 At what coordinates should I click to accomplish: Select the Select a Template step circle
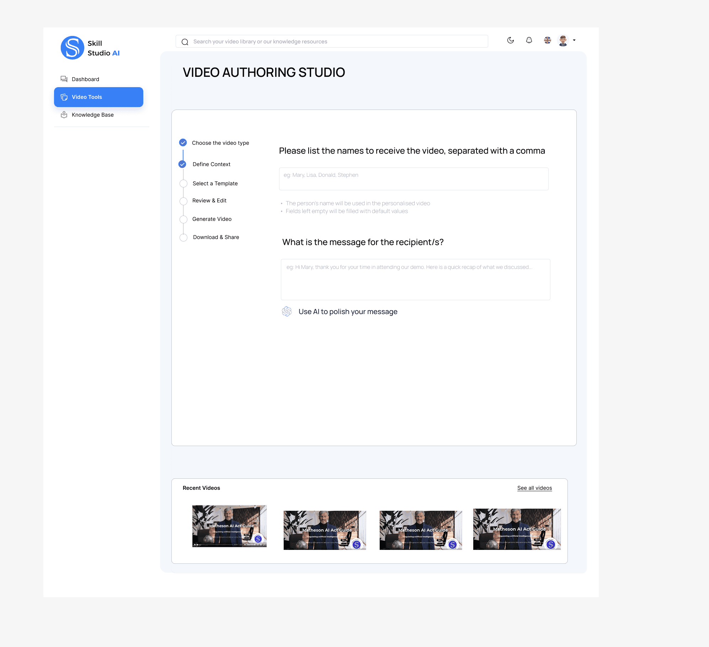pos(183,184)
